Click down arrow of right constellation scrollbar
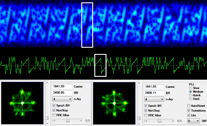This screenshot has width=207, height=126. click(139, 124)
